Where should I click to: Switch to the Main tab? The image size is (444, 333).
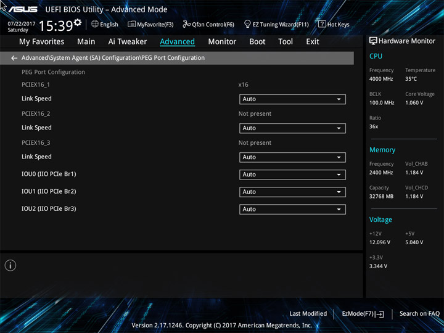(86, 42)
